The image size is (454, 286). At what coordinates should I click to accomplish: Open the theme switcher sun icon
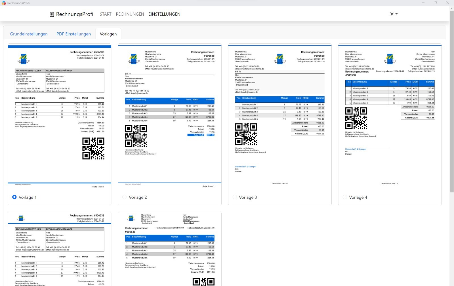(392, 14)
